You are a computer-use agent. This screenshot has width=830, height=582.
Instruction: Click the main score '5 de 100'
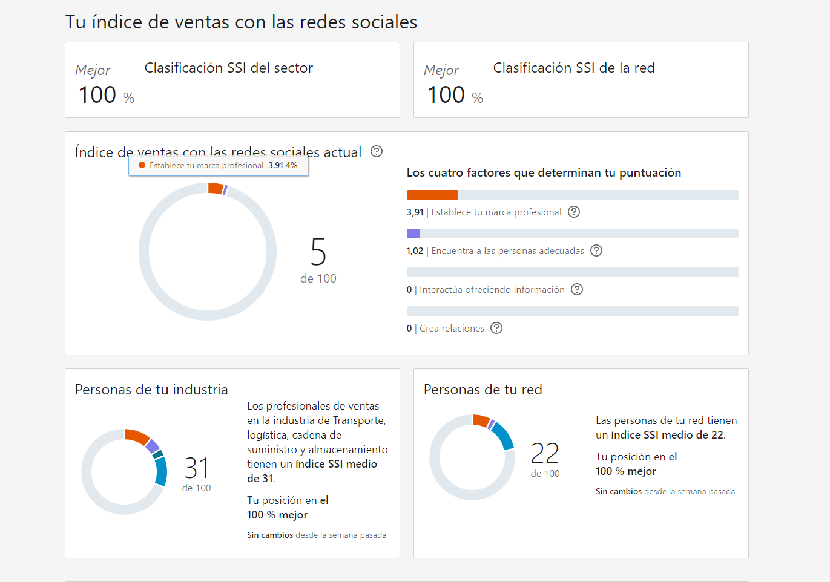click(x=318, y=260)
